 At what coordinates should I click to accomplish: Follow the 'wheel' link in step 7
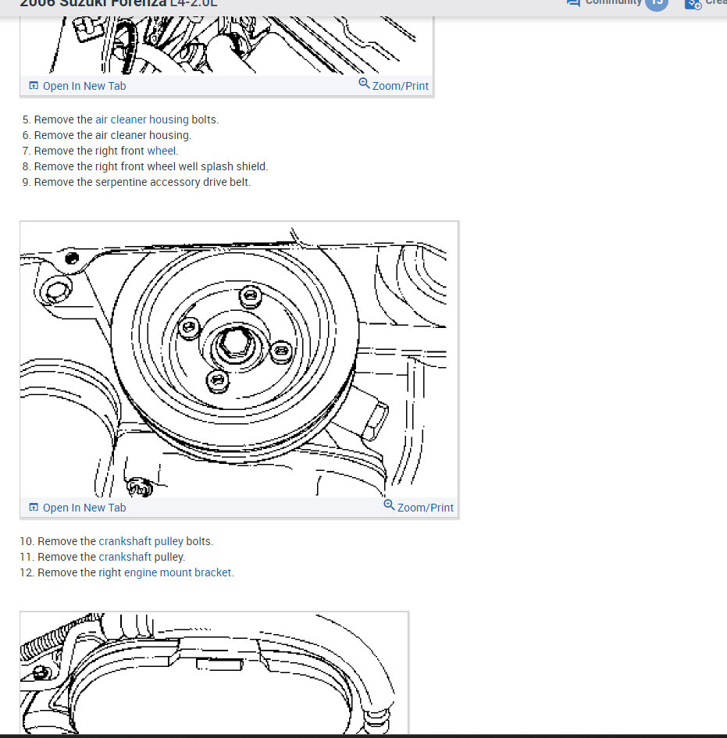tap(162, 151)
